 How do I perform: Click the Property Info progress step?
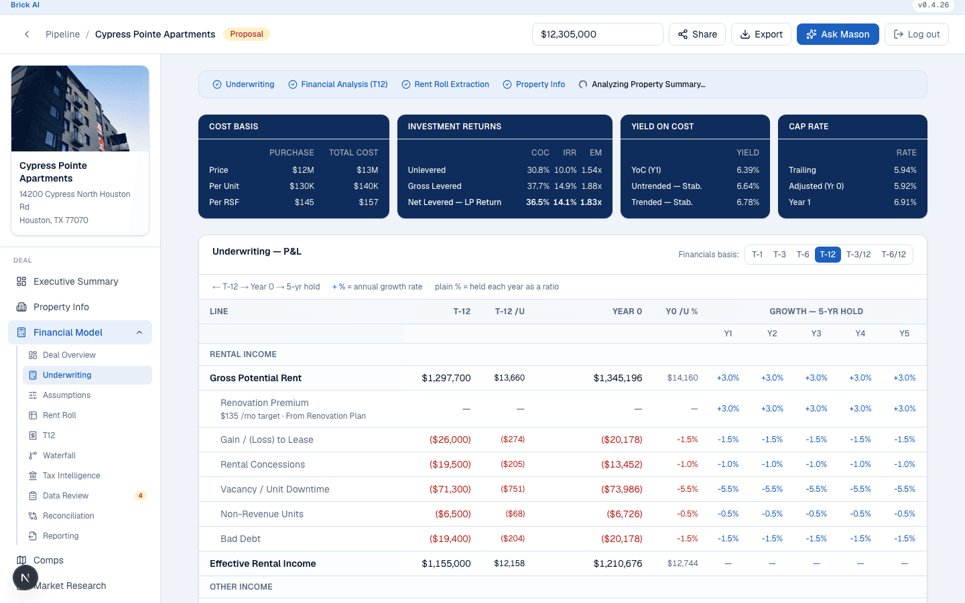point(534,84)
